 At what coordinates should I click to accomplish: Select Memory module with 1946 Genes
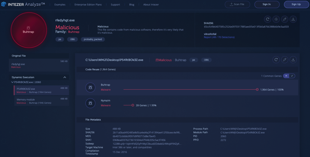(41, 101)
